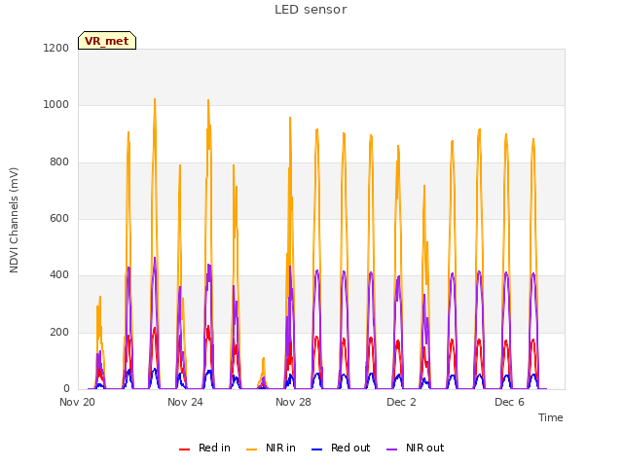Viewport: 623px width, 467px height.
Task: Click the NDVI Channels (mV) axis title
Action: pyautogui.click(x=14, y=220)
